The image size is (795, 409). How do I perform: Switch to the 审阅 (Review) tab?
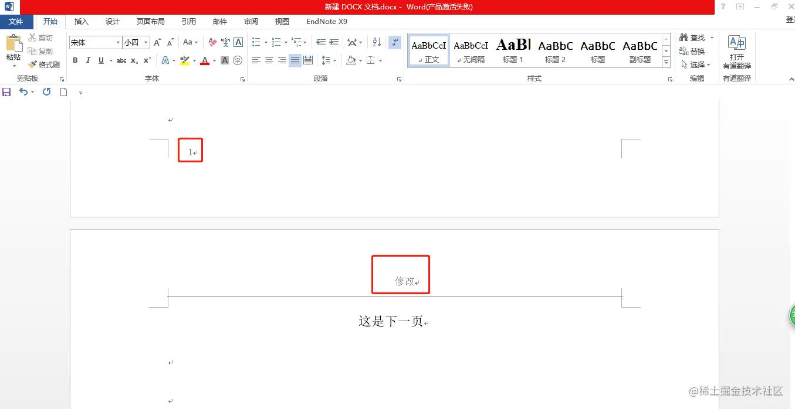(251, 22)
